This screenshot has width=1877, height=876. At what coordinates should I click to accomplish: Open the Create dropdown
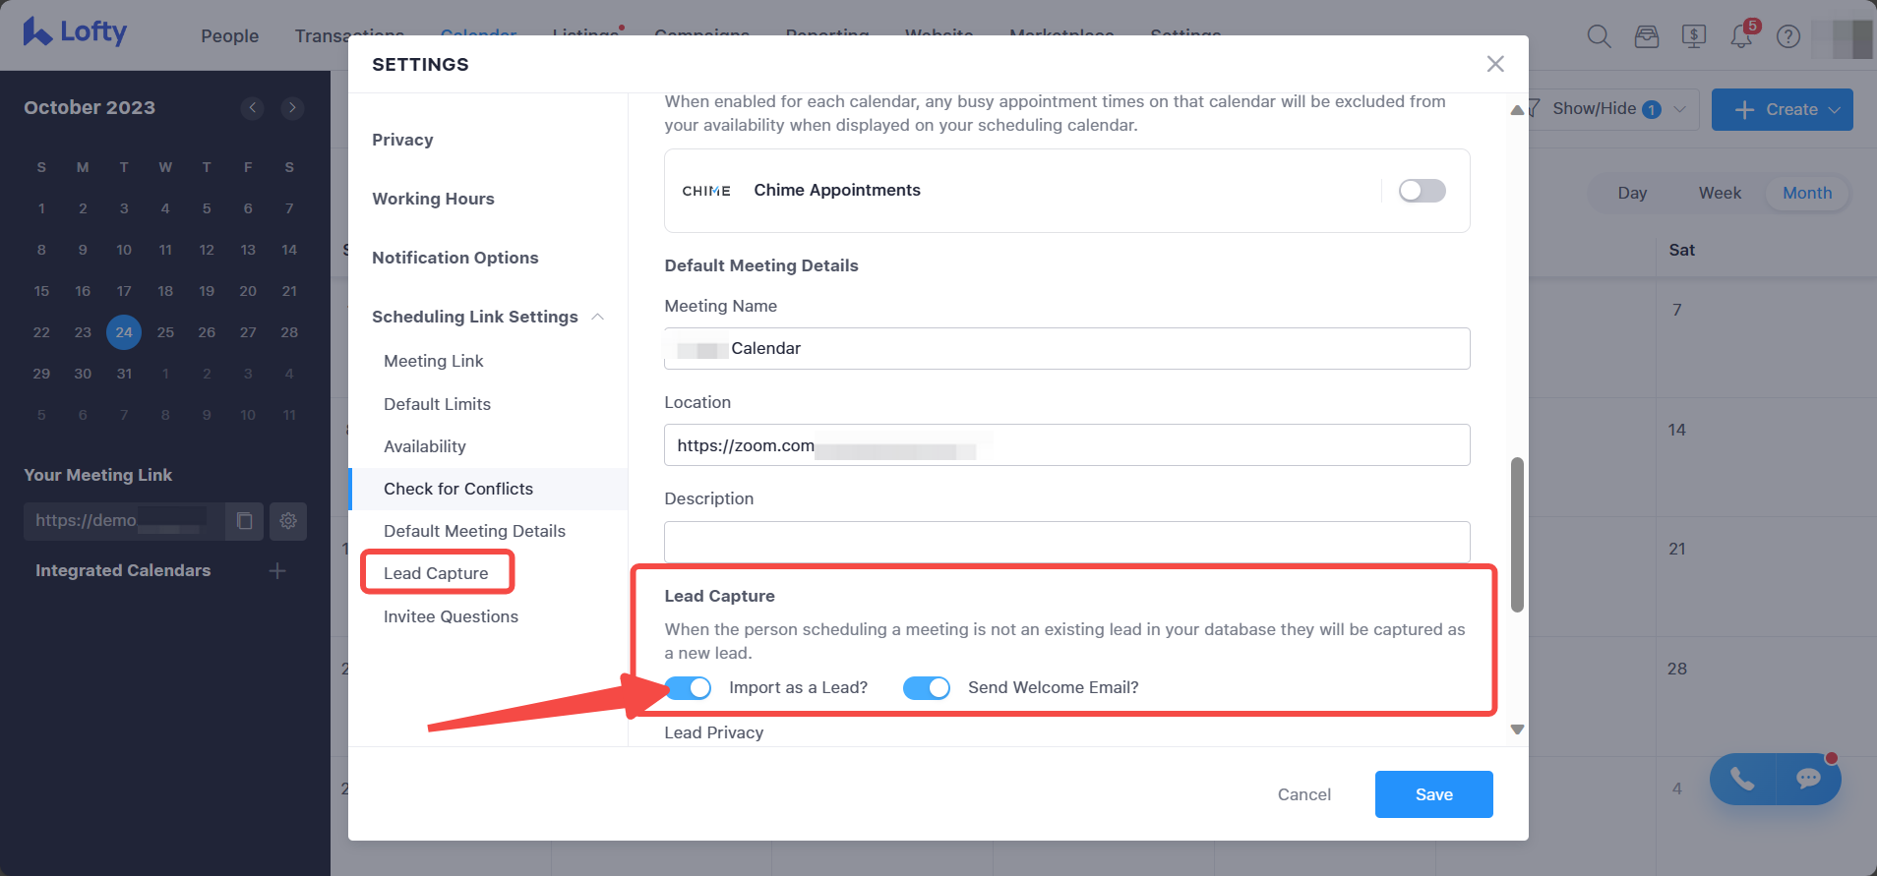pos(1781,108)
